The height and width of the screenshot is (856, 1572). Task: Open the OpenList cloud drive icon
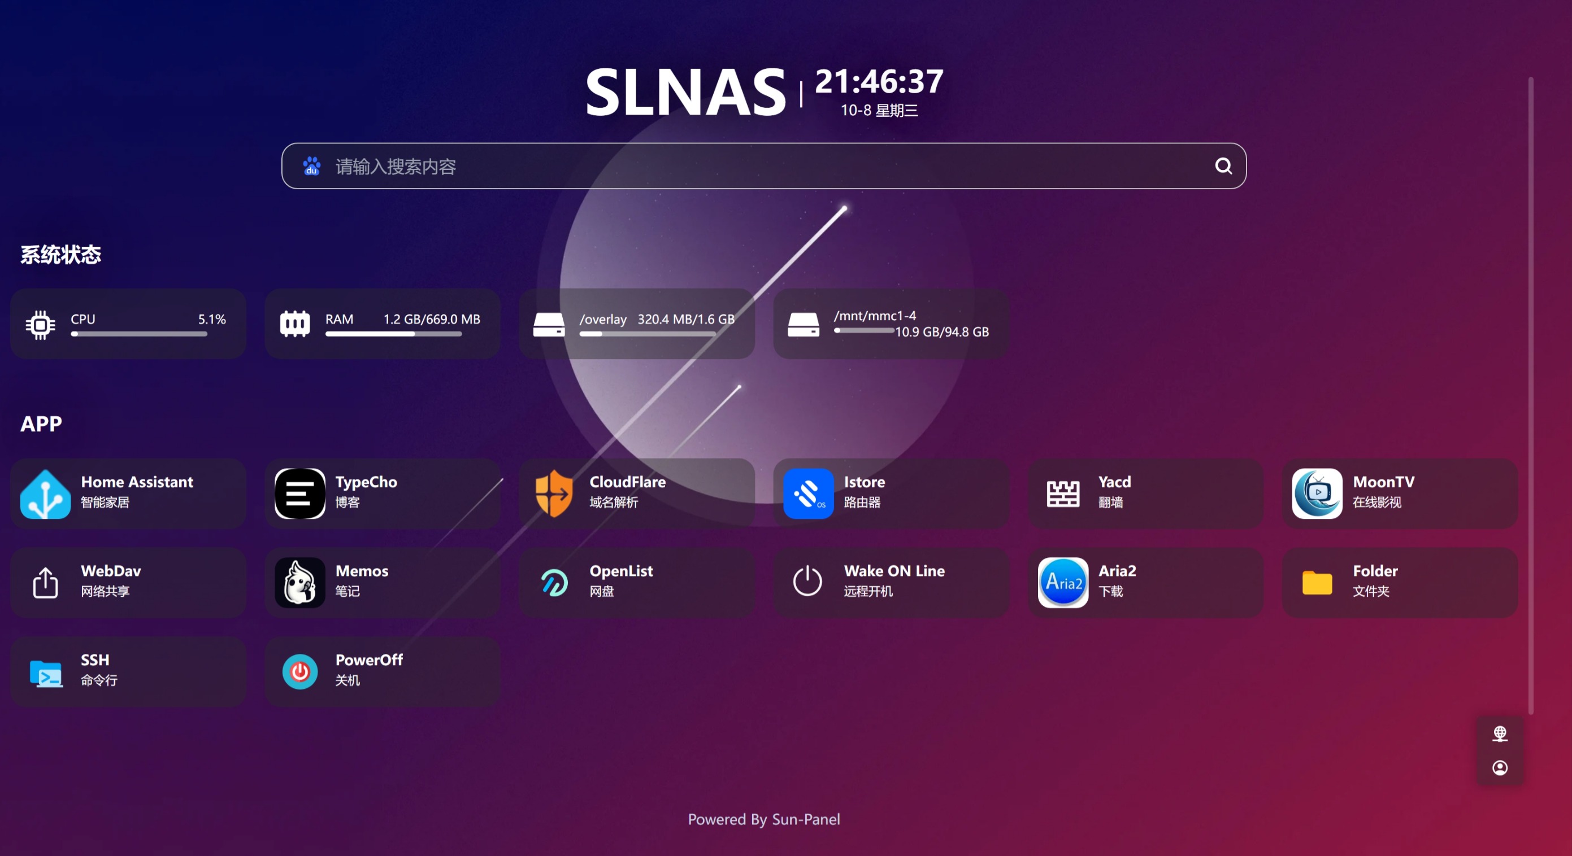point(554,582)
